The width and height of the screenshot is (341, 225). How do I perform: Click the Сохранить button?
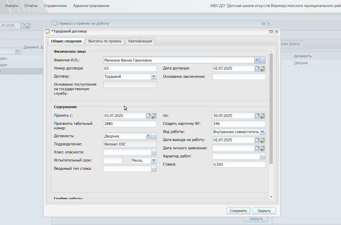(x=238, y=211)
